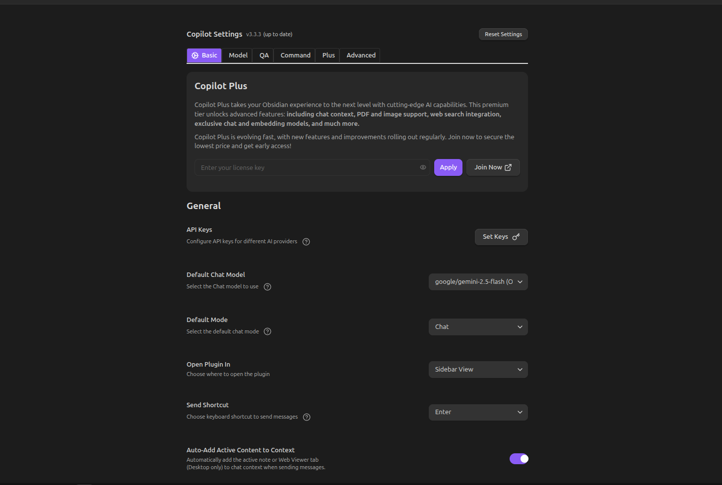Click the Reset Settings button
This screenshot has width=722, height=485.
[x=503, y=34]
